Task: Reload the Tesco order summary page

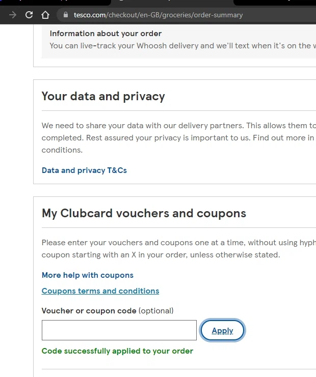Action: coord(29,15)
